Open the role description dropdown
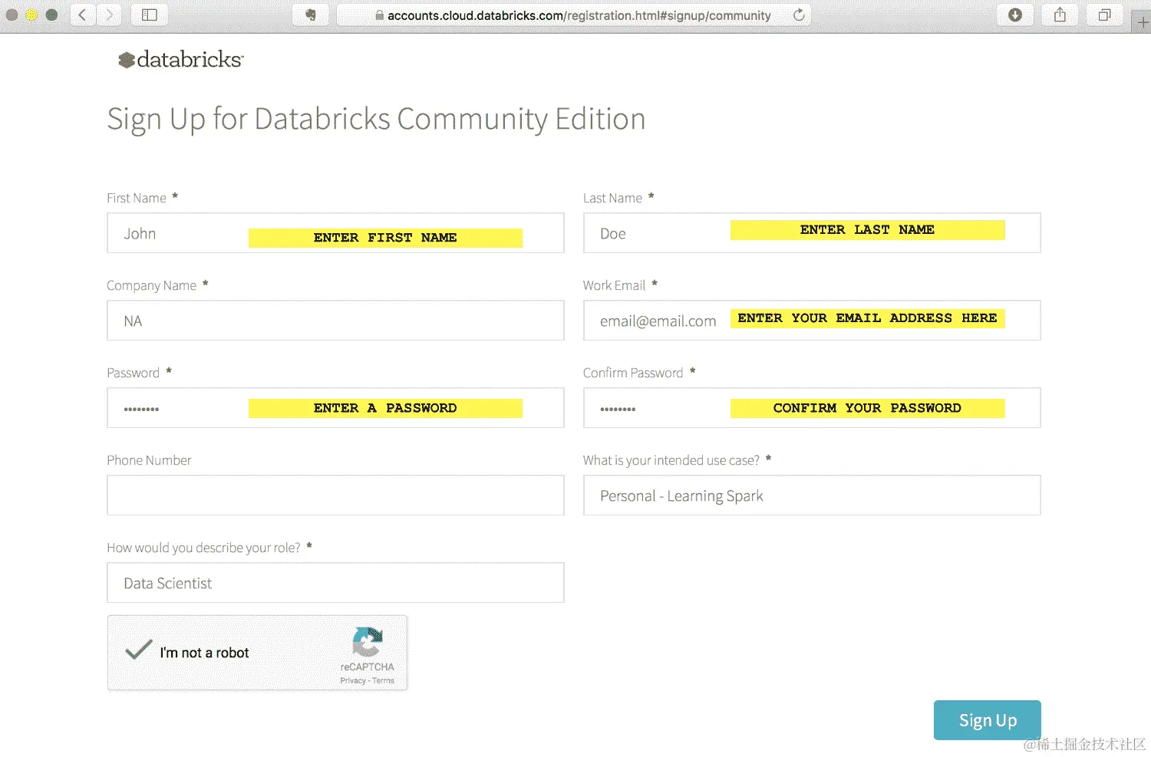This screenshot has height=757, width=1151. (x=335, y=583)
